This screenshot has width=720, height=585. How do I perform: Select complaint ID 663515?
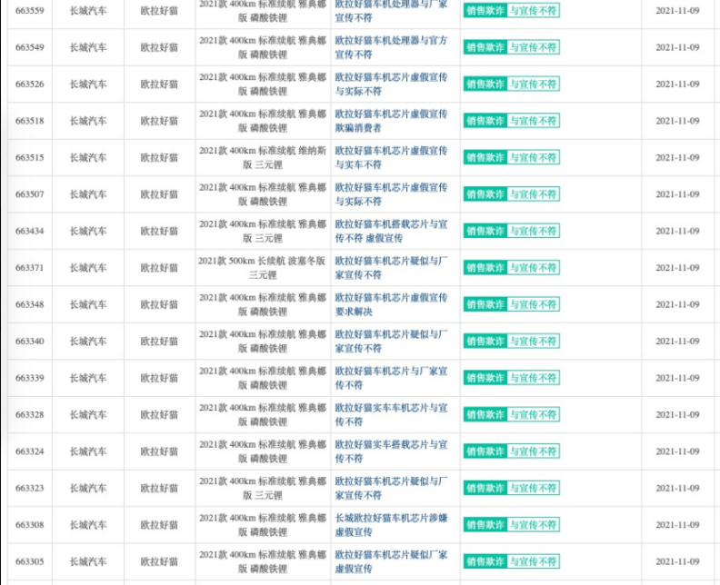pos(30,157)
